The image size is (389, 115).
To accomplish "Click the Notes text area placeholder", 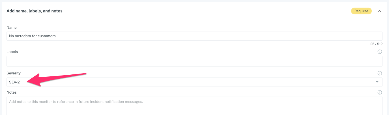I will [76, 101].
